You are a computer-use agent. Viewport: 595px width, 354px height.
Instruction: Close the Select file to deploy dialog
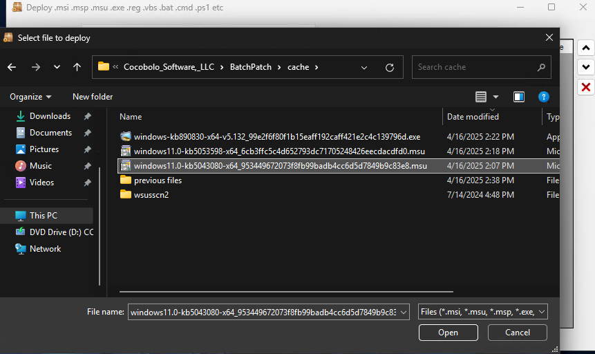549,37
